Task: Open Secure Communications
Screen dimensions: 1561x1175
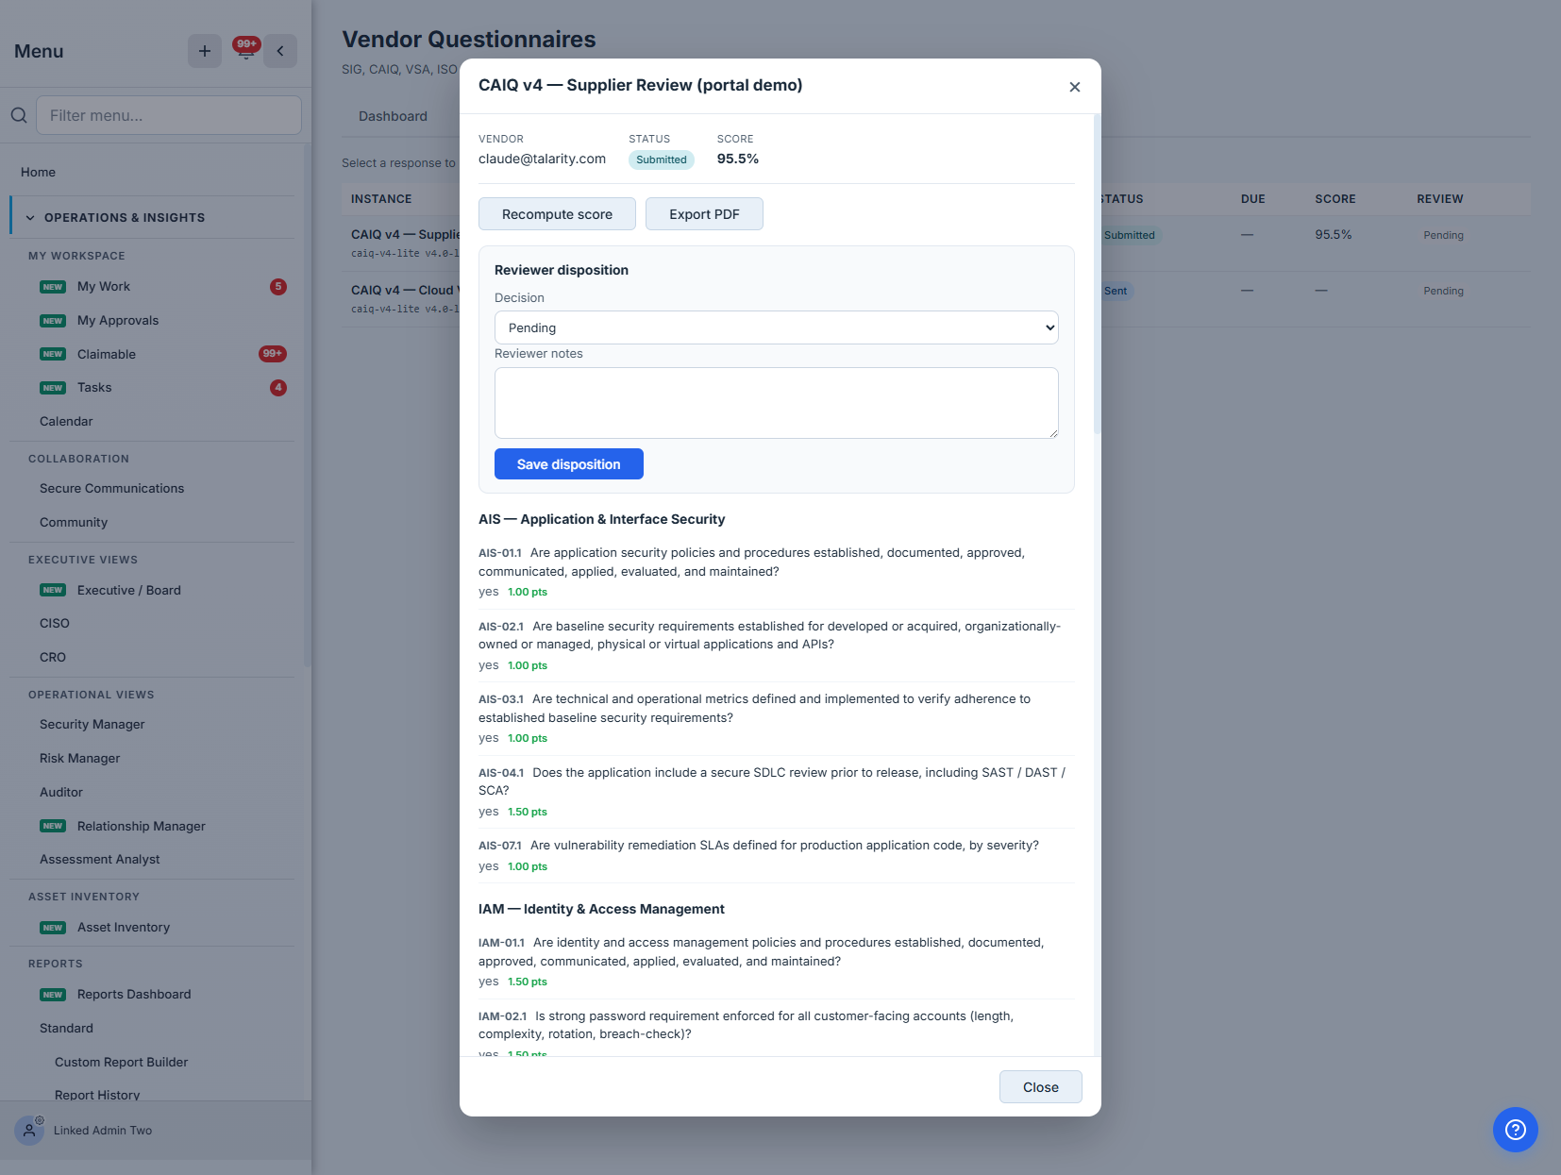Action: point(111,489)
